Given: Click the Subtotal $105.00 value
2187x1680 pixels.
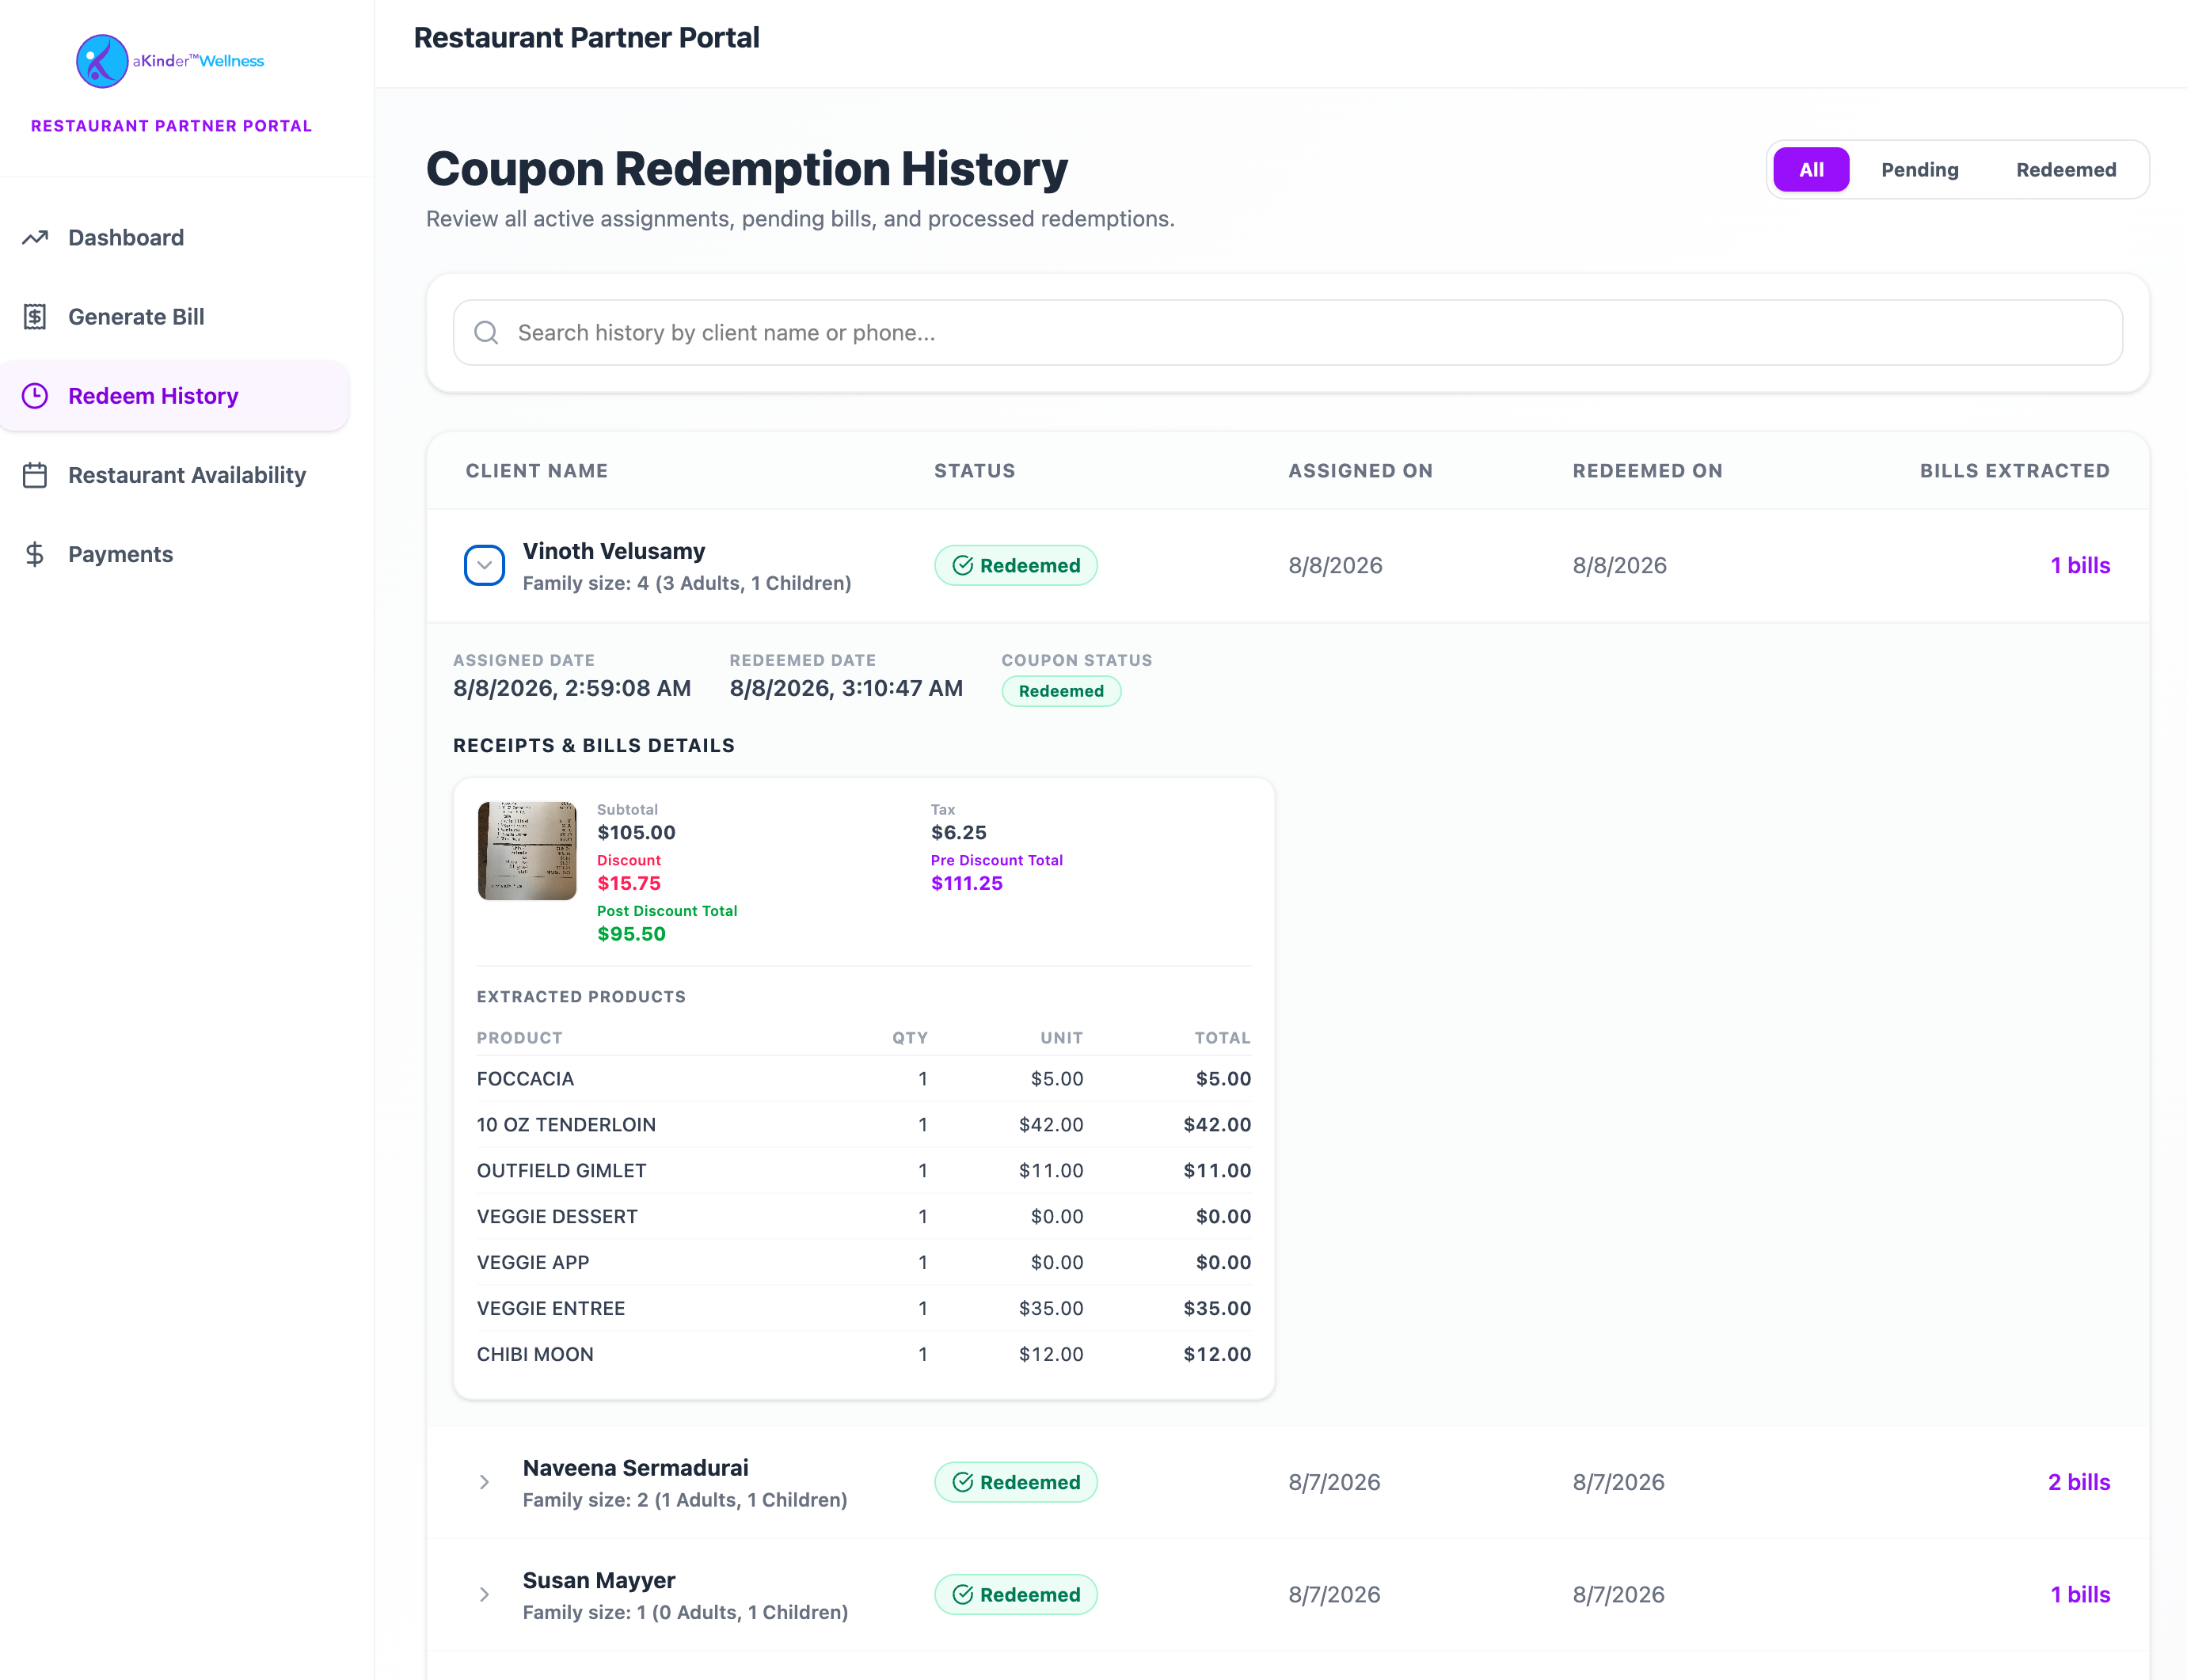Looking at the screenshot, I should click(636, 833).
